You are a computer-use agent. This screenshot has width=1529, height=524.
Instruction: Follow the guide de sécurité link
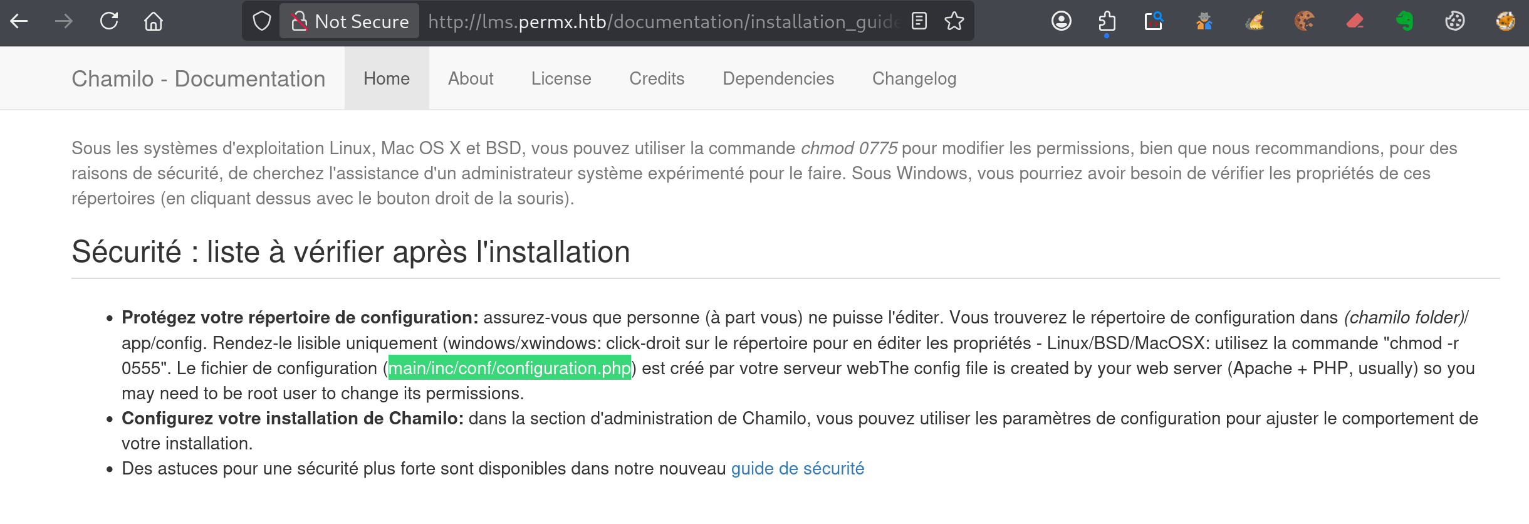pos(797,468)
